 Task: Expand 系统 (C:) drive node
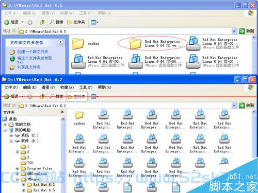click(11, 135)
